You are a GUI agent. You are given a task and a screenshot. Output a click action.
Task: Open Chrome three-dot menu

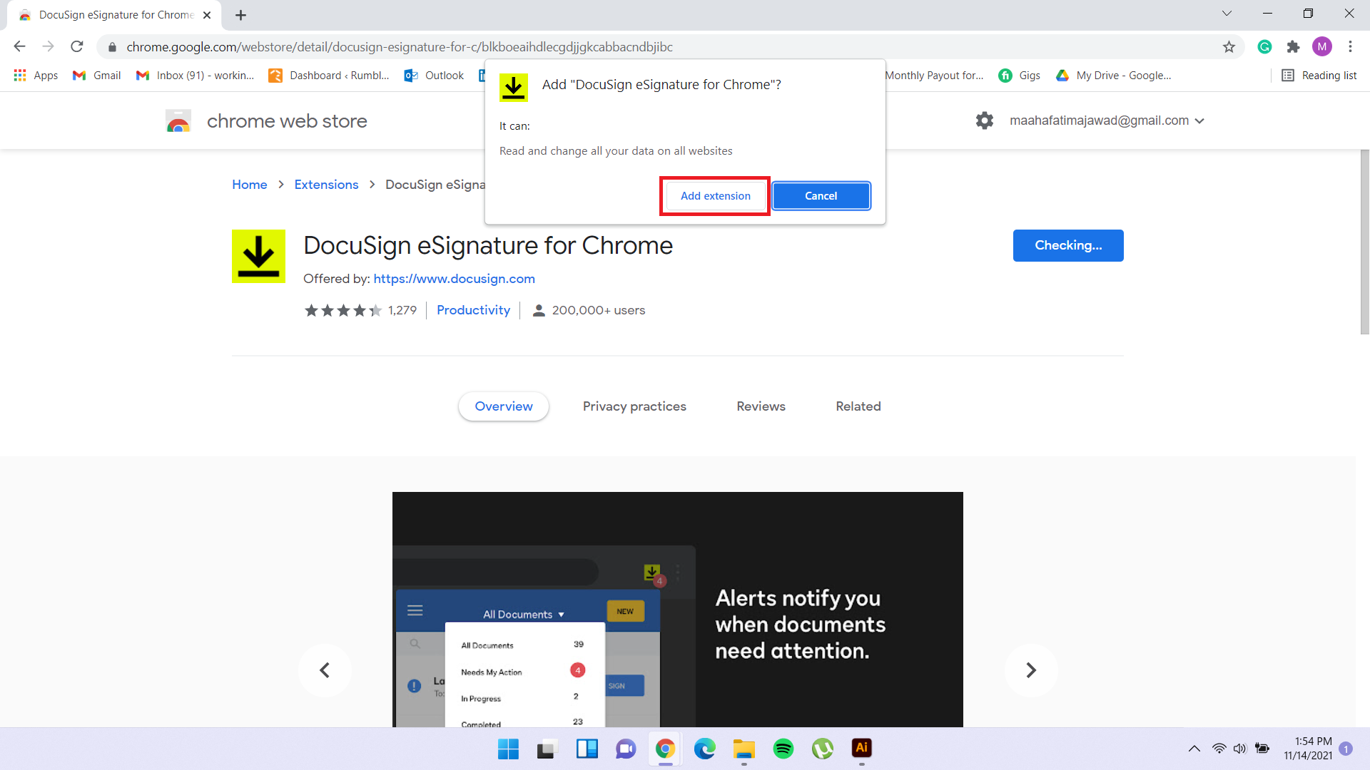[x=1350, y=47]
